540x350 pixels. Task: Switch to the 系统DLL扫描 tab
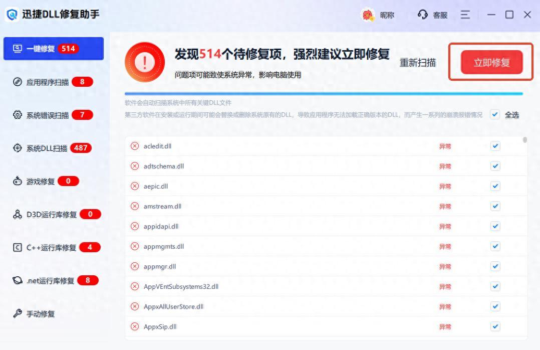coord(47,148)
